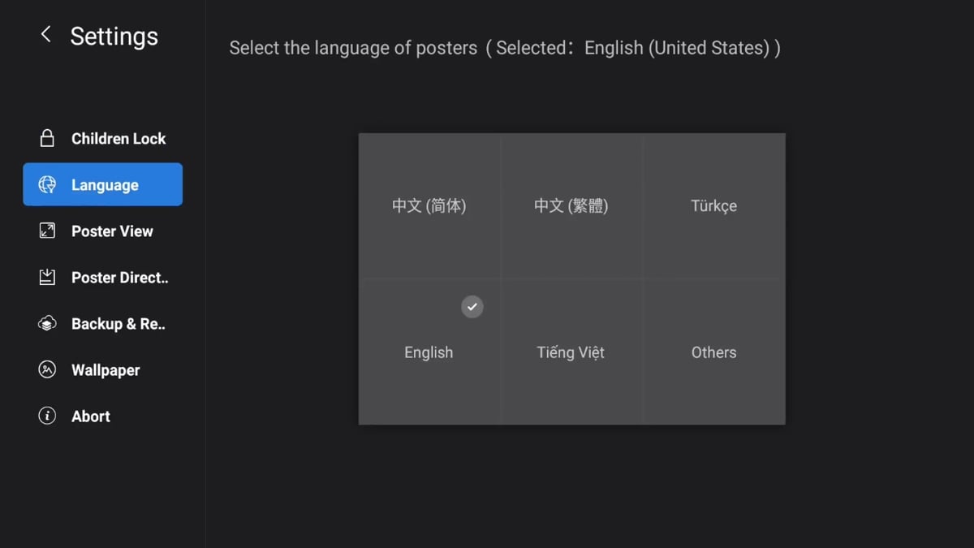Click the Backup & Restore cloud icon

47,323
